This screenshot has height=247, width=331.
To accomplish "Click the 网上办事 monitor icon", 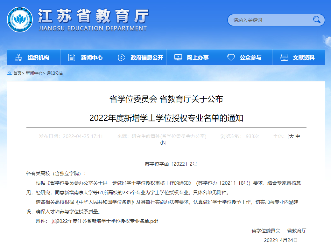I will point(178,58).
